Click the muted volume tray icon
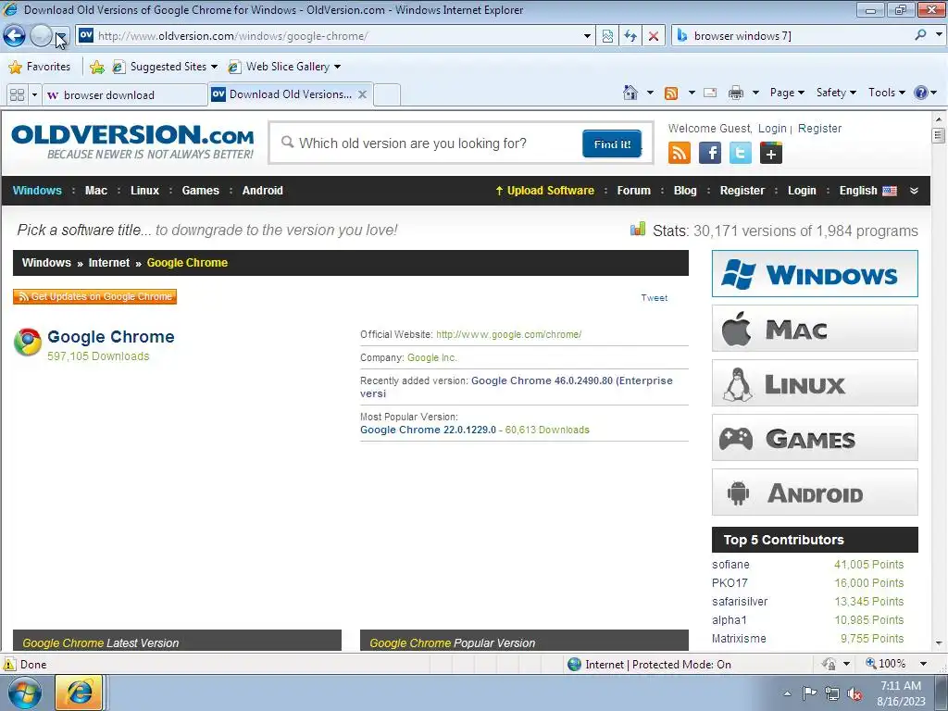The height and width of the screenshot is (711, 948). click(x=854, y=693)
